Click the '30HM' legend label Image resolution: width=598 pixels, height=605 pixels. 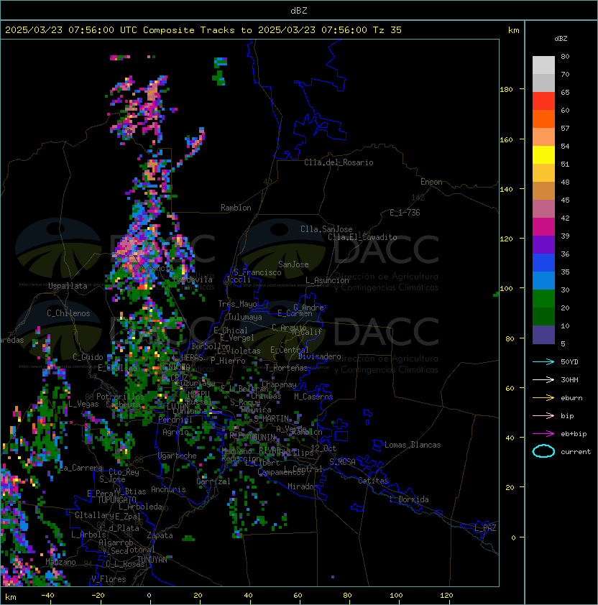569,379
